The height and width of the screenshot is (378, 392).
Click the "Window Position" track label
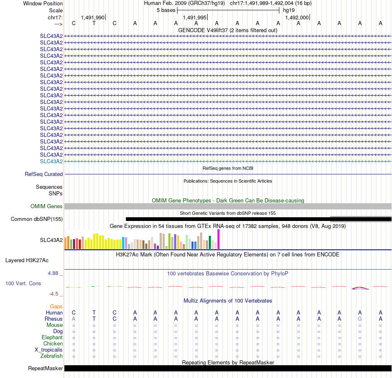tap(43, 3)
